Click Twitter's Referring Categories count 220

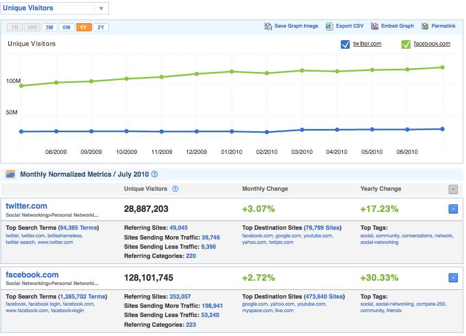[191, 256]
